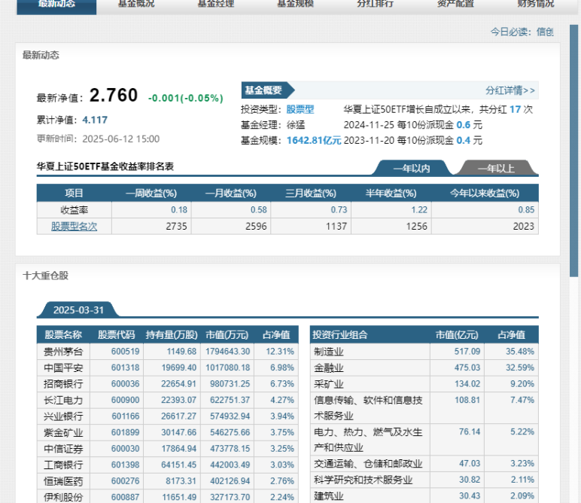Click the 交通运输、仓储和邮政业 industry row
Viewport: 581px width, 503px height.
point(424,463)
